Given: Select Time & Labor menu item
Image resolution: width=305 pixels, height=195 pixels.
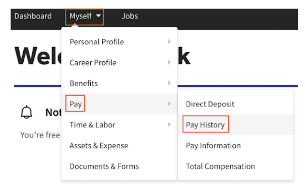Looking at the screenshot, I should 93,125.
